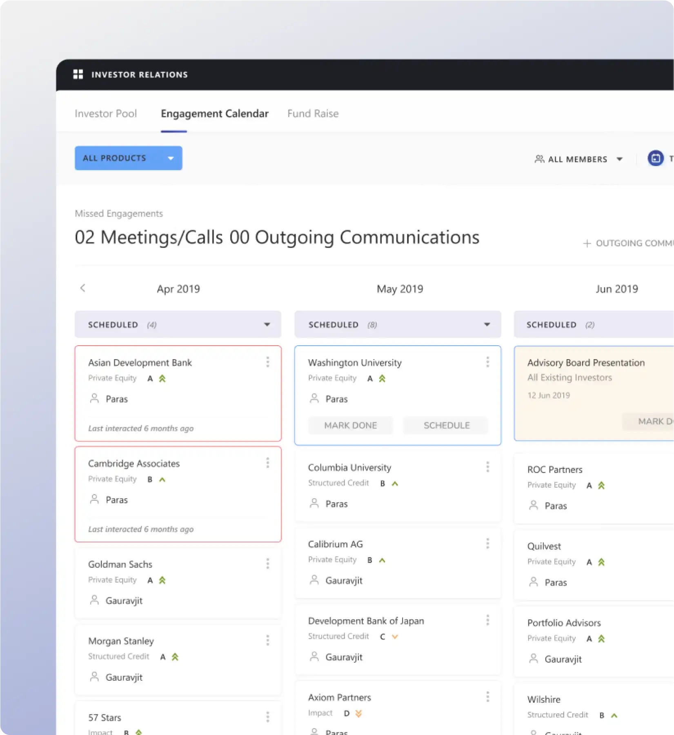The height and width of the screenshot is (735, 674).
Task: Open the three-dot menu on Asian Development Bank
Action: point(268,362)
